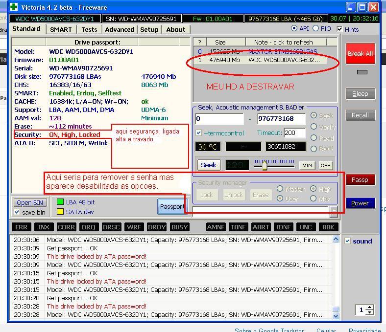Toggle the +termocontrol checkbox
Viewport: 386px width, 332px height.
(x=199, y=133)
